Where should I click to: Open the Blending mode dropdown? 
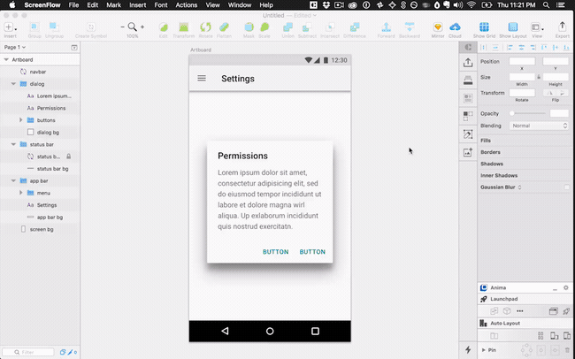tap(539, 126)
